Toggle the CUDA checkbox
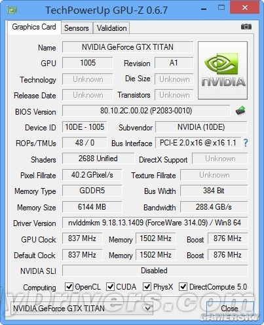The height and width of the screenshot is (325, 264). tap(110, 286)
